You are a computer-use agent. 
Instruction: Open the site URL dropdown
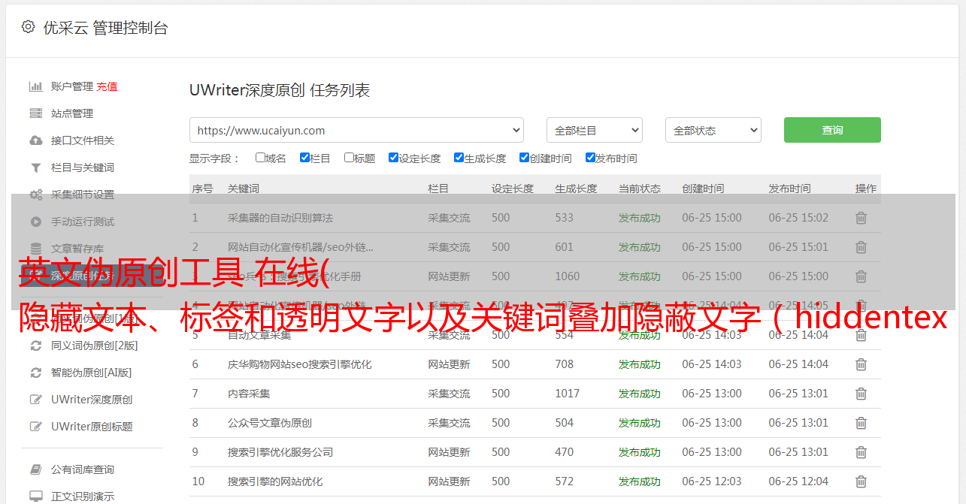(x=356, y=130)
